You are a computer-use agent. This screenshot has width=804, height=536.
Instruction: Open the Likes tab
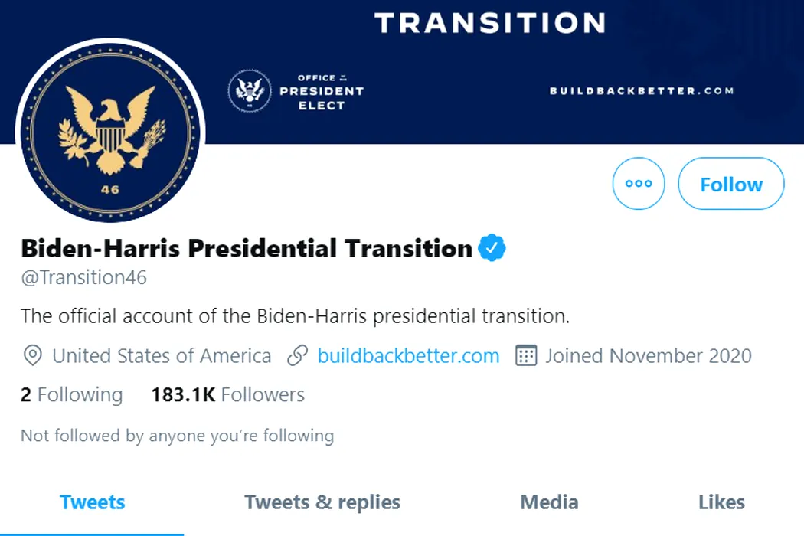point(721,502)
